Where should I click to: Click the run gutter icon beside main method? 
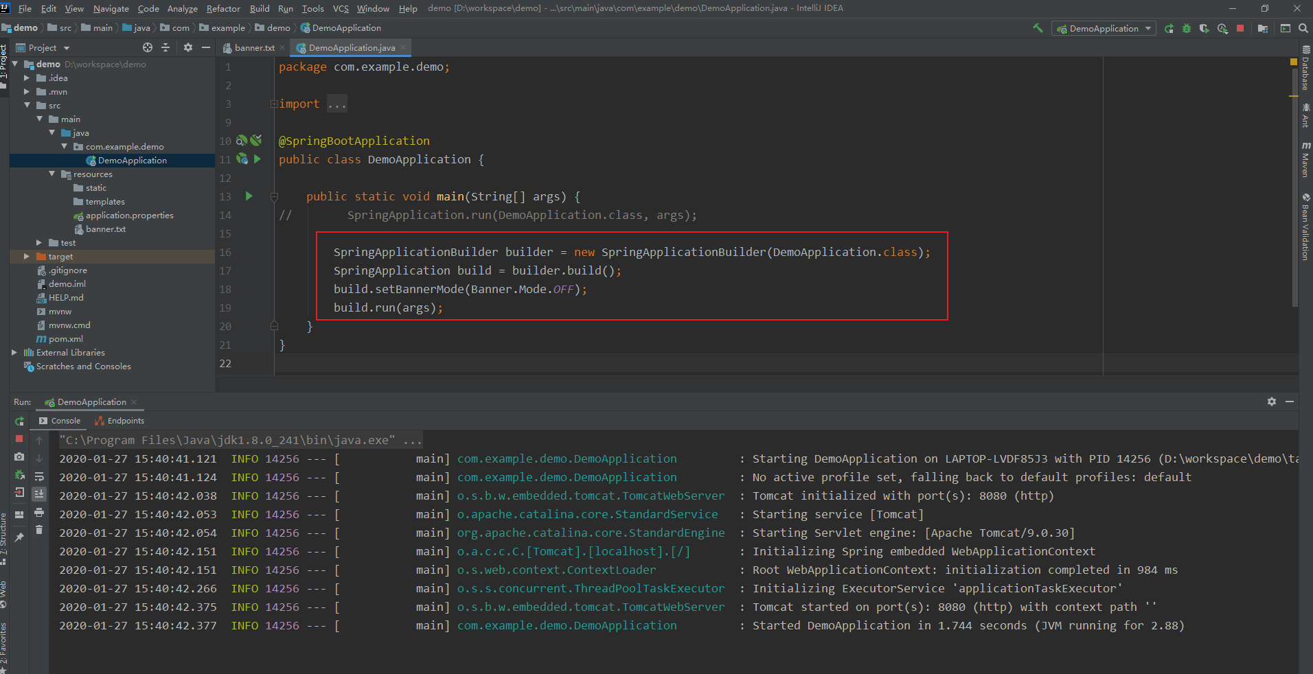tap(249, 196)
